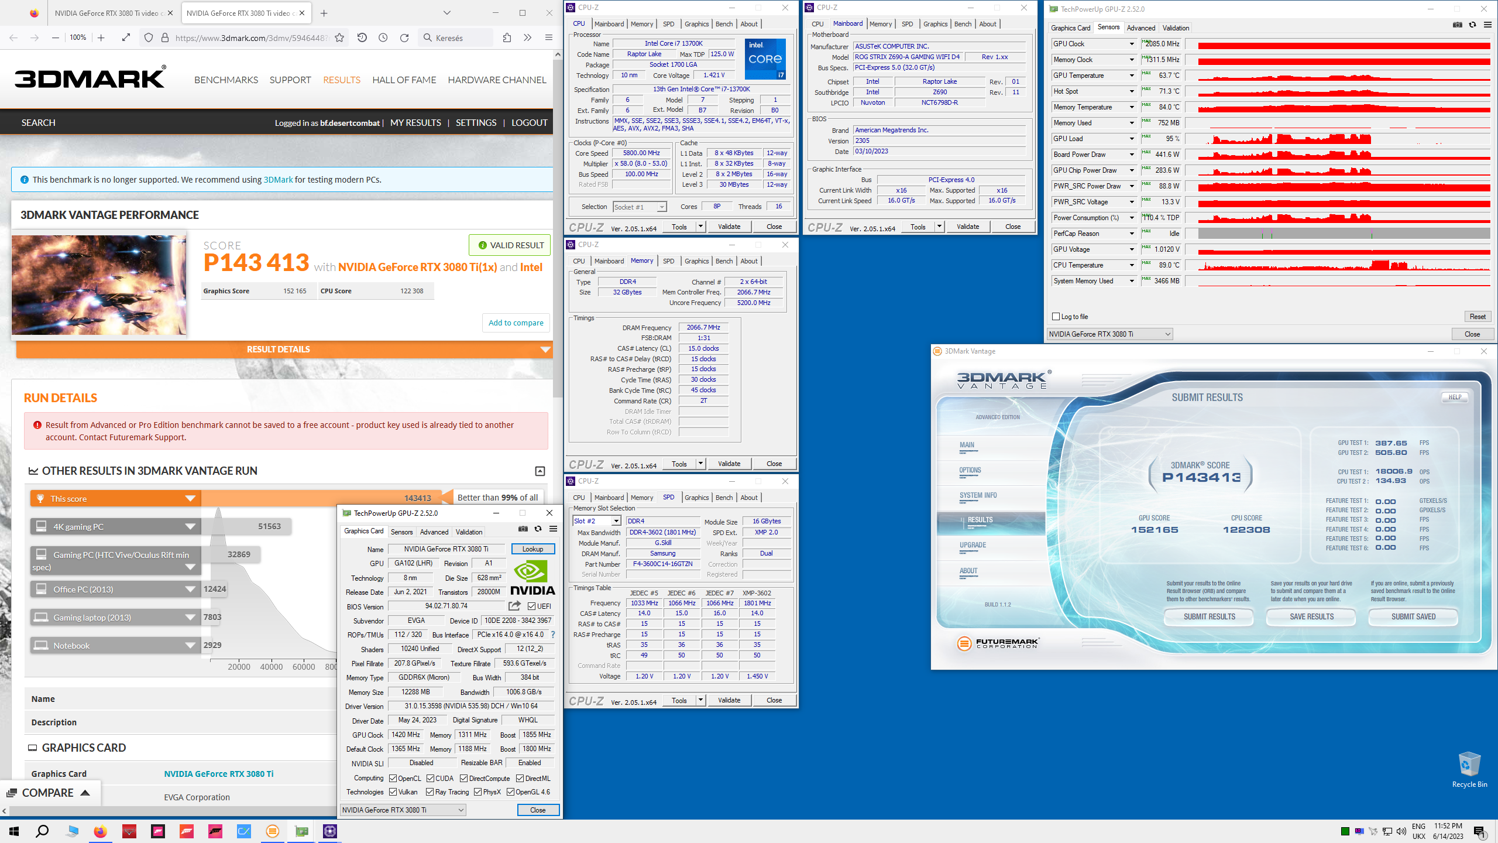Toggle the Vulkan checkbox
Image resolution: width=1498 pixels, height=843 pixels.
[393, 792]
